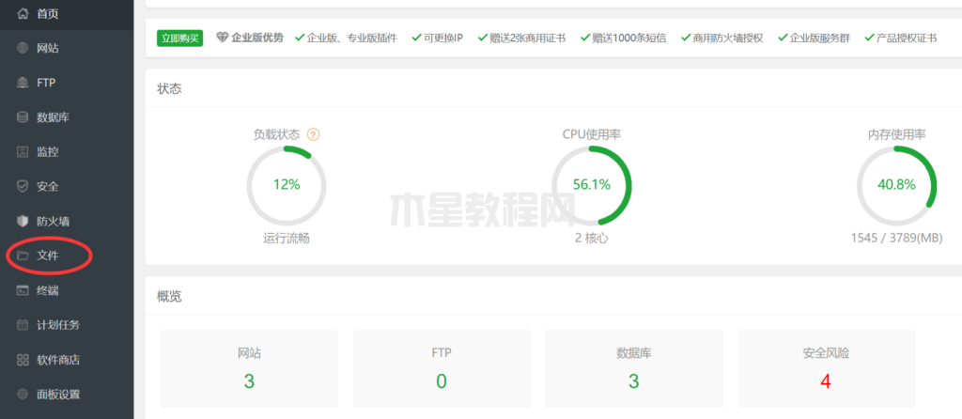Click the orange help icon beside 负载状态
This screenshot has width=962, height=419.
tap(314, 134)
